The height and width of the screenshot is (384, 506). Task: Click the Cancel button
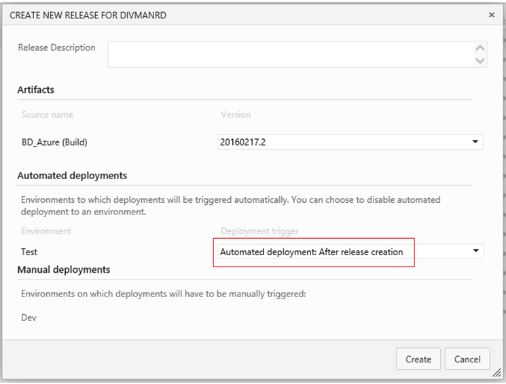click(x=467, y=359)
